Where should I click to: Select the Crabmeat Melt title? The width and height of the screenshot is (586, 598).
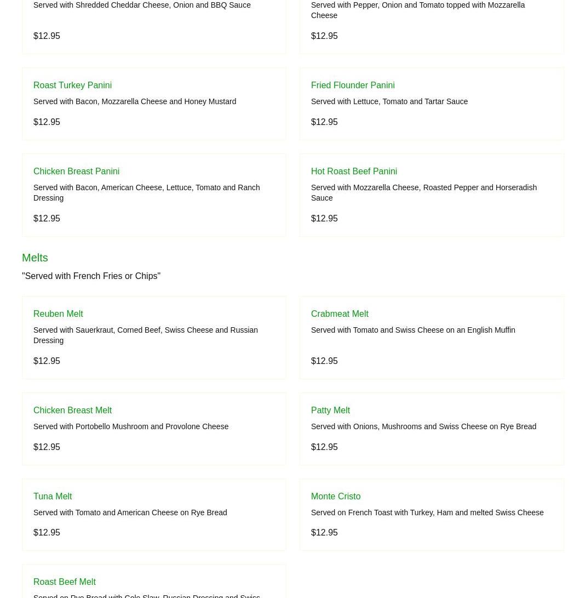[340, 314]
